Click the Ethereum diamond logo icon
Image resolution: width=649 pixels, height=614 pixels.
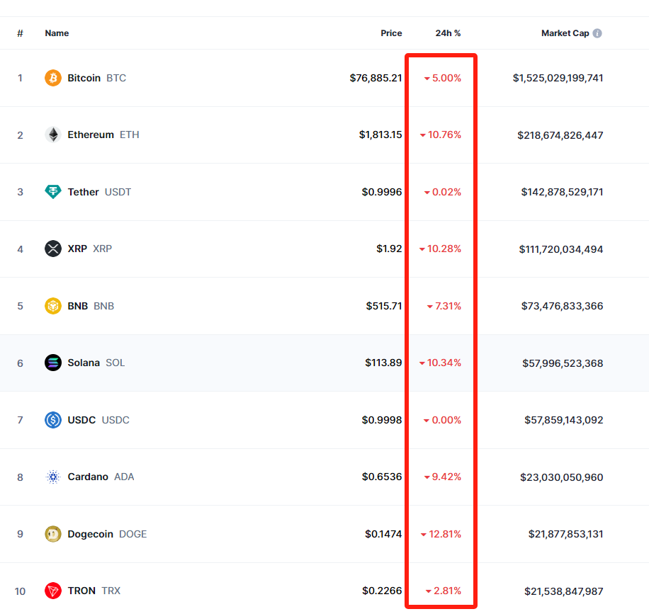pos(53,135)
